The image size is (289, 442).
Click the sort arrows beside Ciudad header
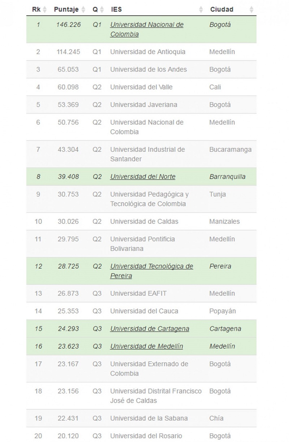pos(251,10)
